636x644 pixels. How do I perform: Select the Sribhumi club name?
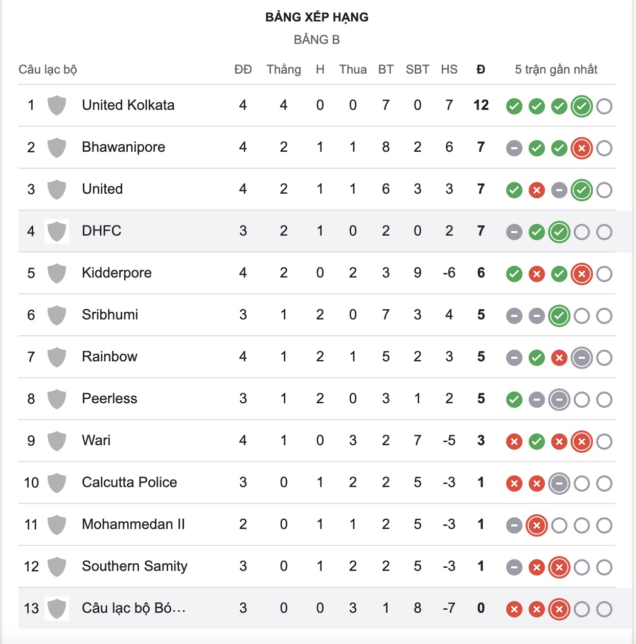(x=110, y=315)
